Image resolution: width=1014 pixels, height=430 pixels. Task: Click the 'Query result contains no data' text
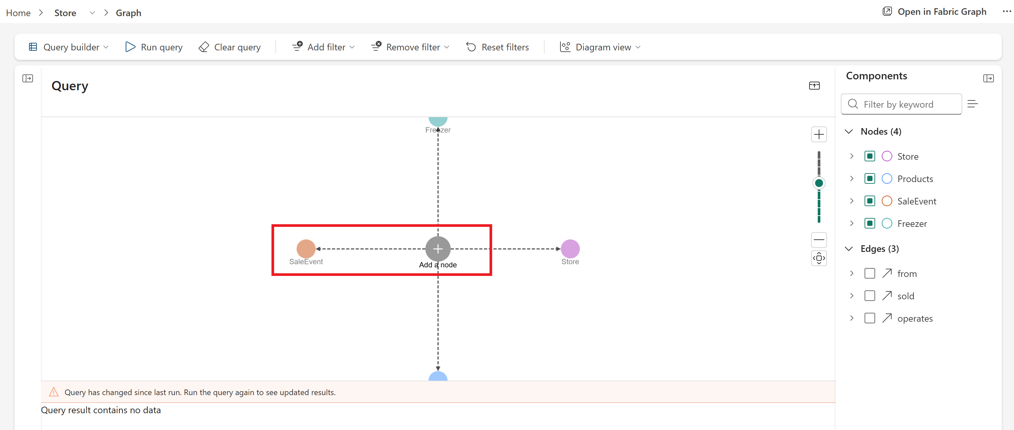coord(101,410)
